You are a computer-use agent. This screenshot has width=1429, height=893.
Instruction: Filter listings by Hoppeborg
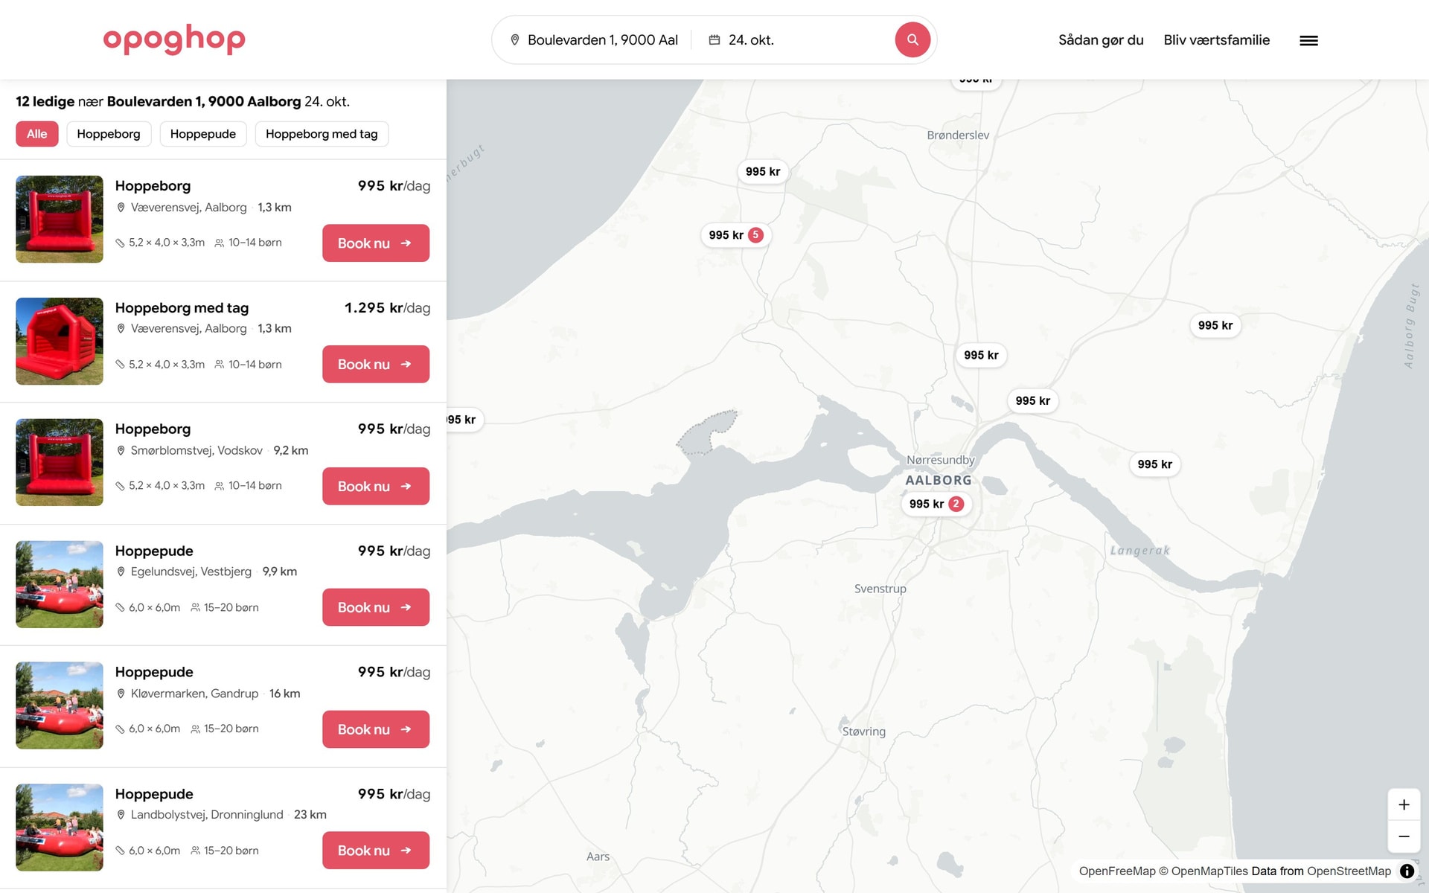pyautogui.click(x=109, y=134)
